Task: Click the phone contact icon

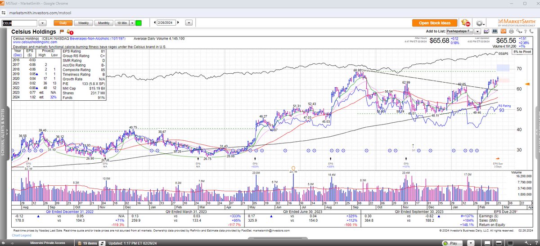Action: click(x=531, y=31)
